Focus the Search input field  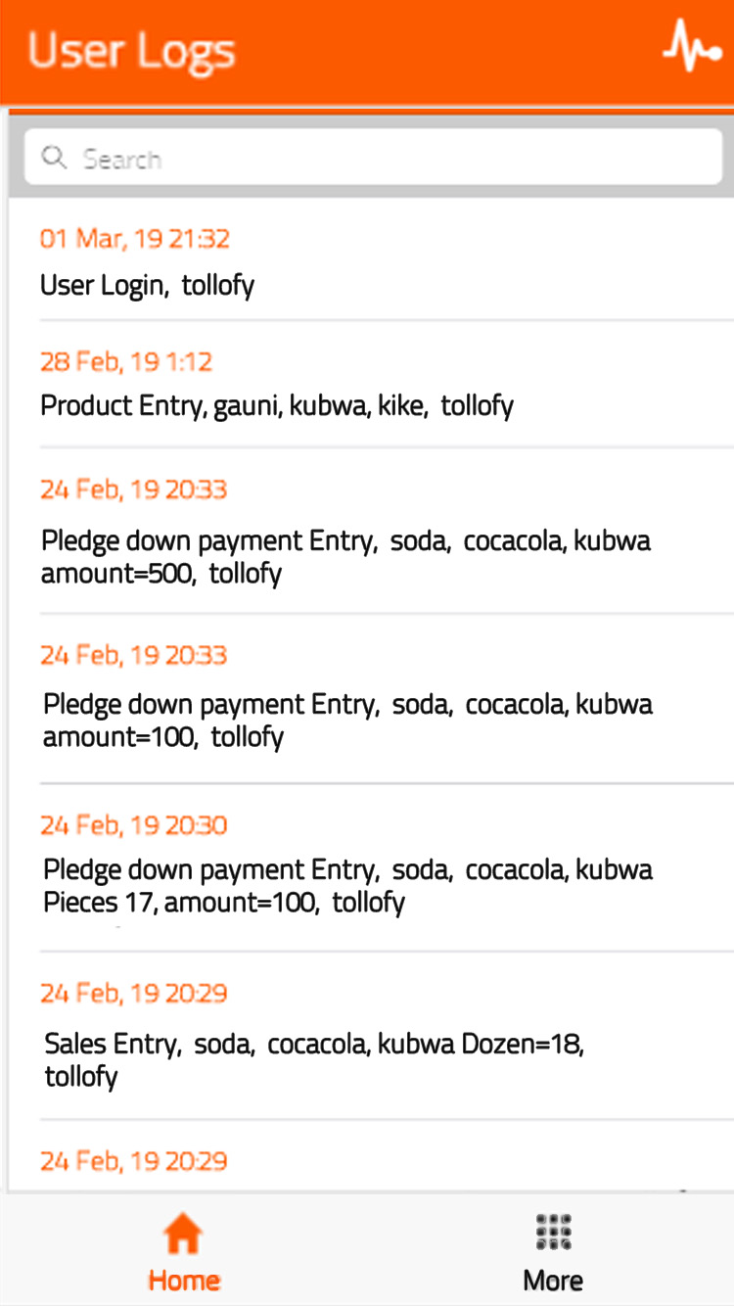[391, 159]
